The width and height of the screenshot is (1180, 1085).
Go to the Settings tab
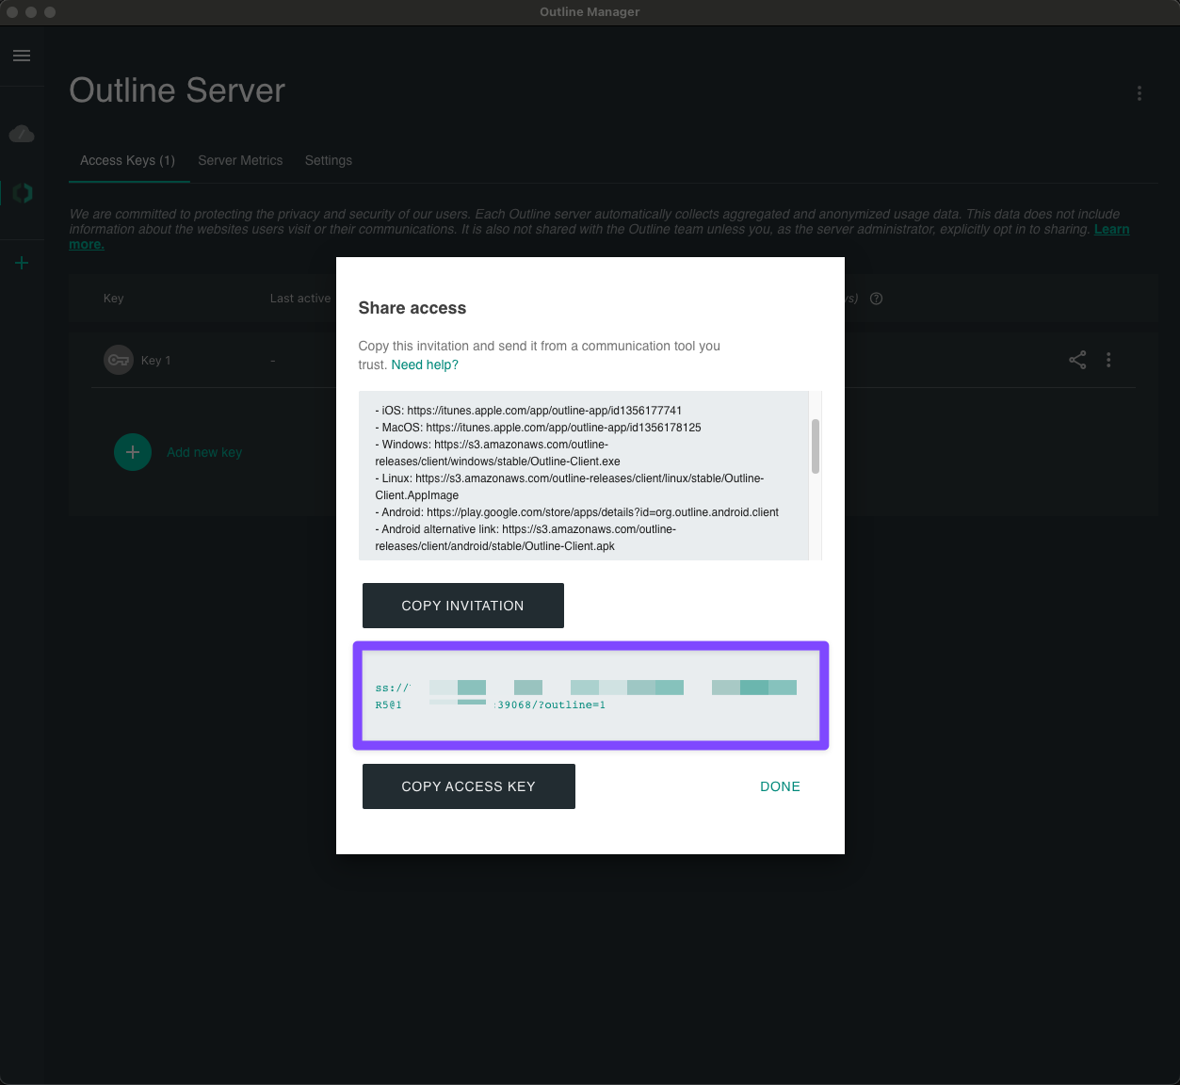click(x=329, y=160)
